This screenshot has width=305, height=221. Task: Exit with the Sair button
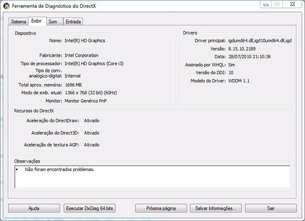click(x=271, y=208)
